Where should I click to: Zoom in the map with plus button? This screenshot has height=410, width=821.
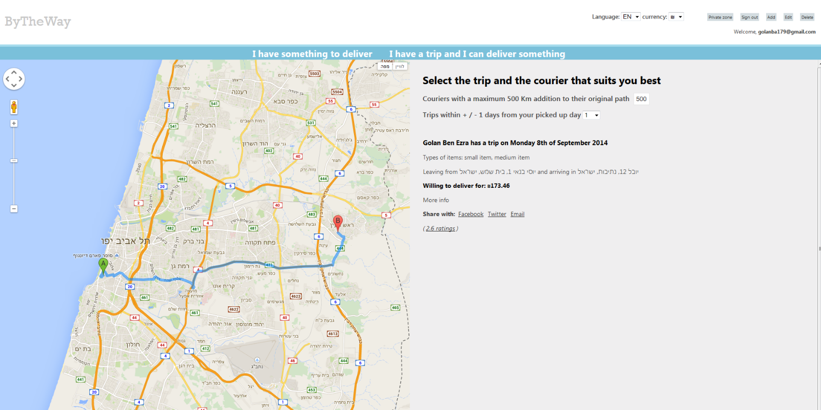pos(14,124)
